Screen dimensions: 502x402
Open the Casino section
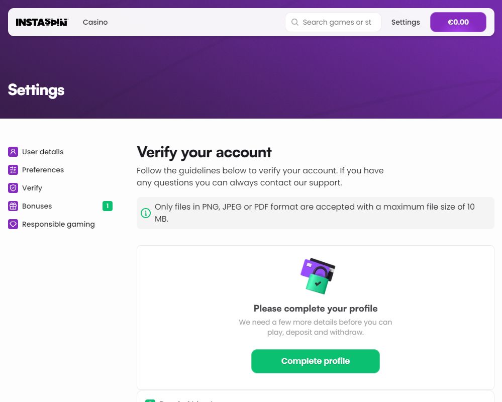pos(95,22)
